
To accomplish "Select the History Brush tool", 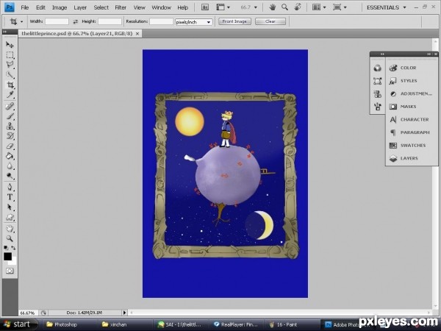I will (10, 136).
